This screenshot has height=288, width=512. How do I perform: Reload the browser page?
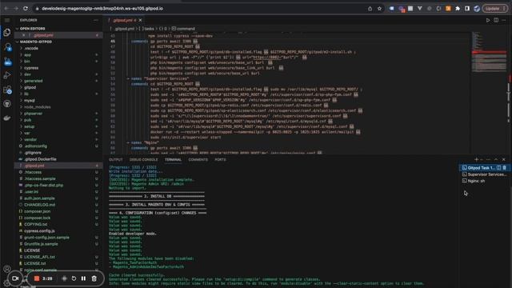point(26,9)
